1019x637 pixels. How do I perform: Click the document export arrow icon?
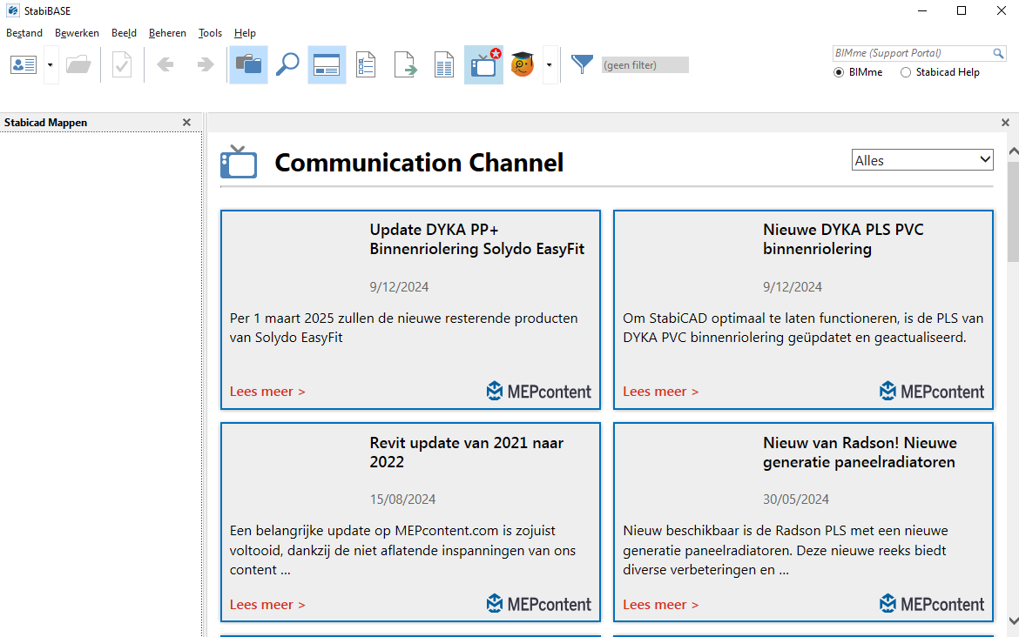(405, 65)
